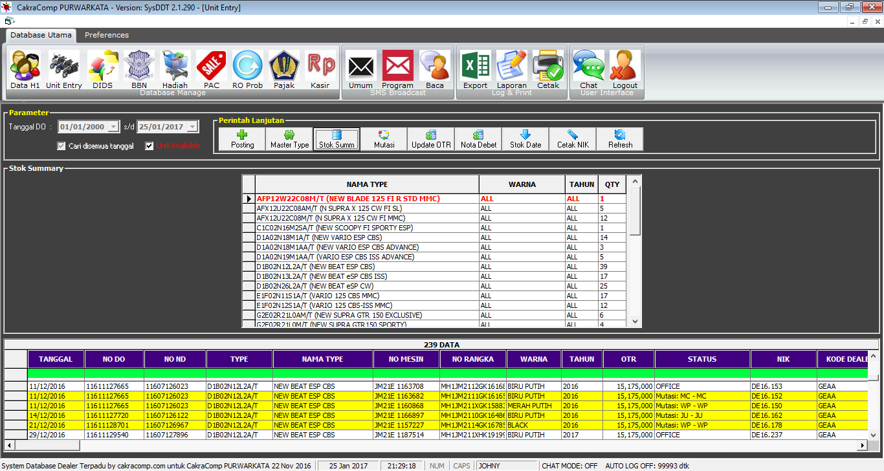The height and width of the screenshot is (471, 884).
Task: Click the Refresh button
Action: pyautogui.click(x=619, y=138)
